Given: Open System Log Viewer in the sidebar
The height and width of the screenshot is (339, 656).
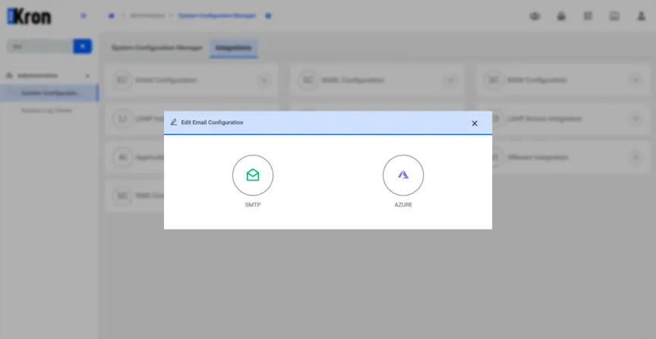Looking at the screenshot, I should click(x=47, y=111).
